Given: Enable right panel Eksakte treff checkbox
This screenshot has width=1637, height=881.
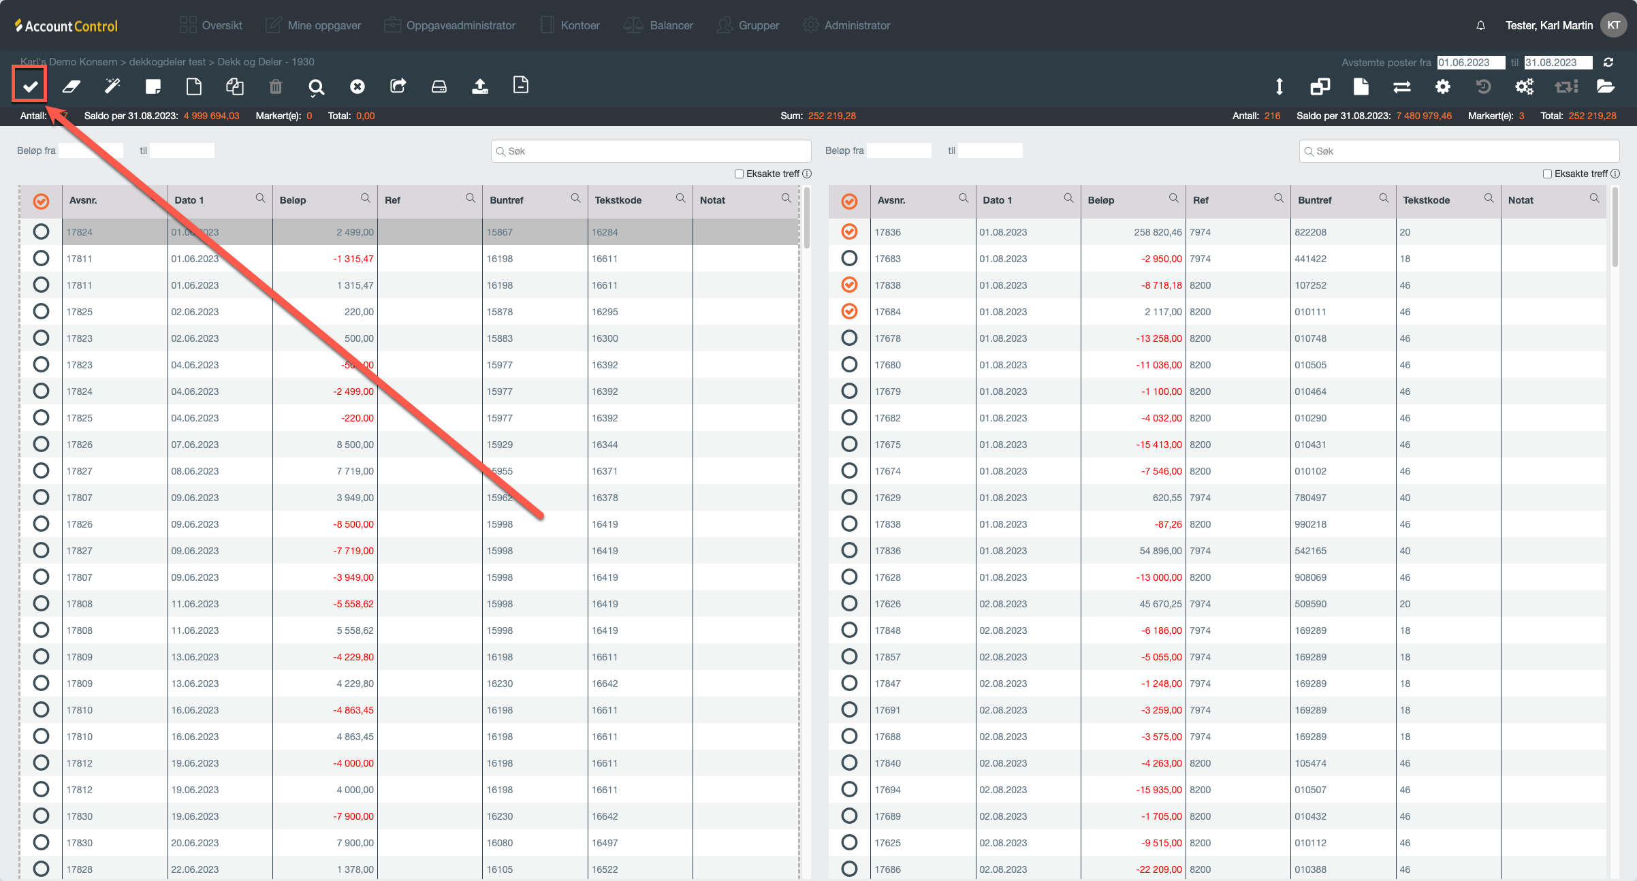Looking at the screenshot, I should (1547, 174).
